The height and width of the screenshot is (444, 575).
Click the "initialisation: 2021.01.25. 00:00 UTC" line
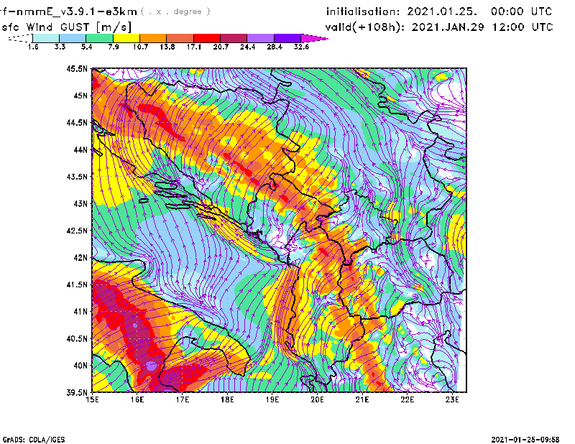click(x=439, y=11)
